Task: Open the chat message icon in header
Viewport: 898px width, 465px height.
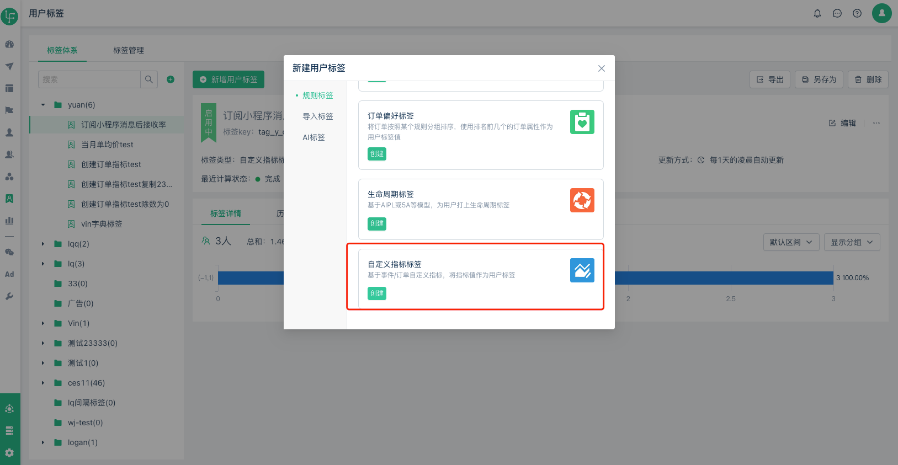Action: coord(837,13)
